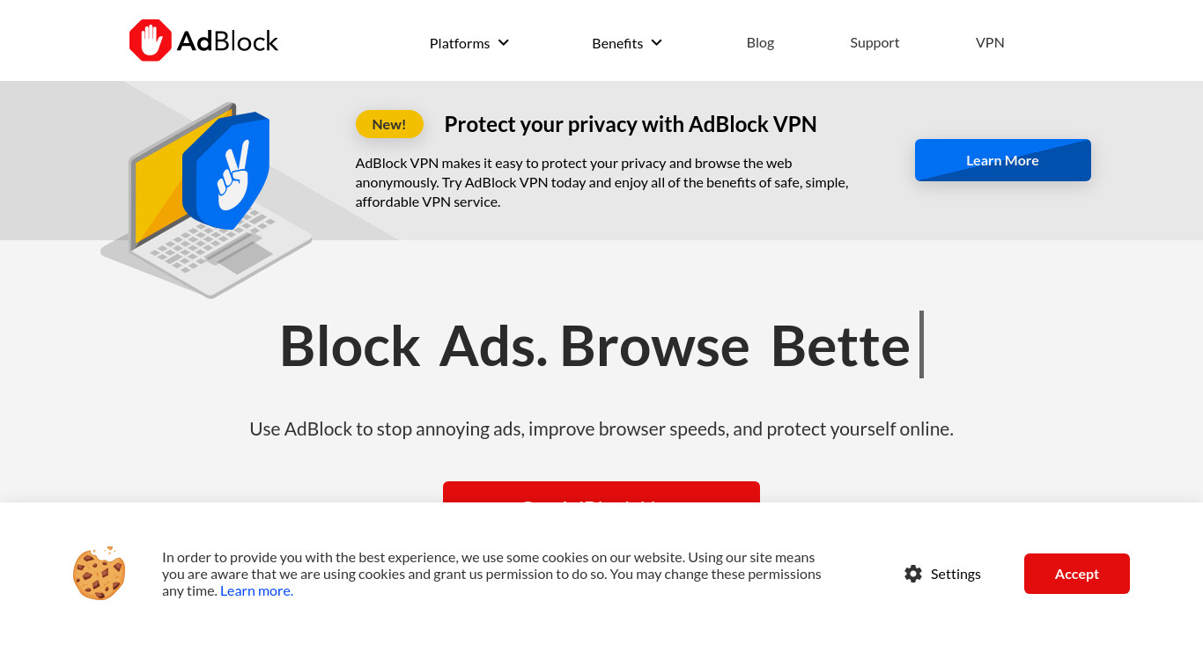Image resolution: width=1203 pixels, height=652 pixels.
Task: Expand the Platforms dropdown chevron
Action: coord(504,42)
